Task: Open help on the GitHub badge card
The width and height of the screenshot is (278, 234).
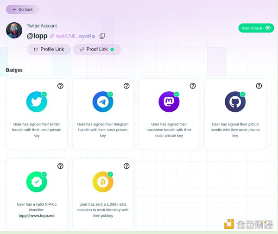Action: [259, 86]
